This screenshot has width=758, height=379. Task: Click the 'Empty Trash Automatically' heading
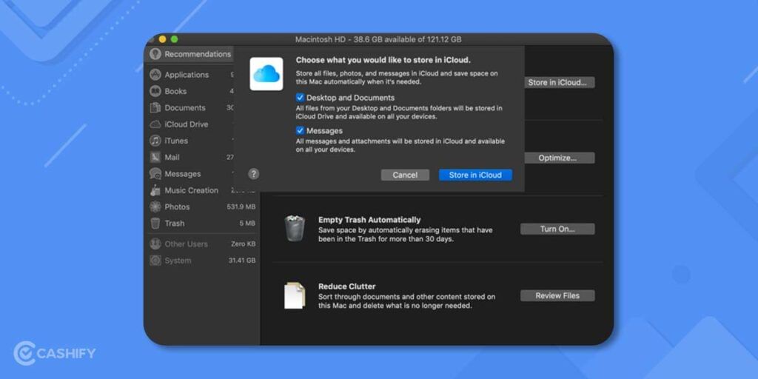tap(369, 220)
